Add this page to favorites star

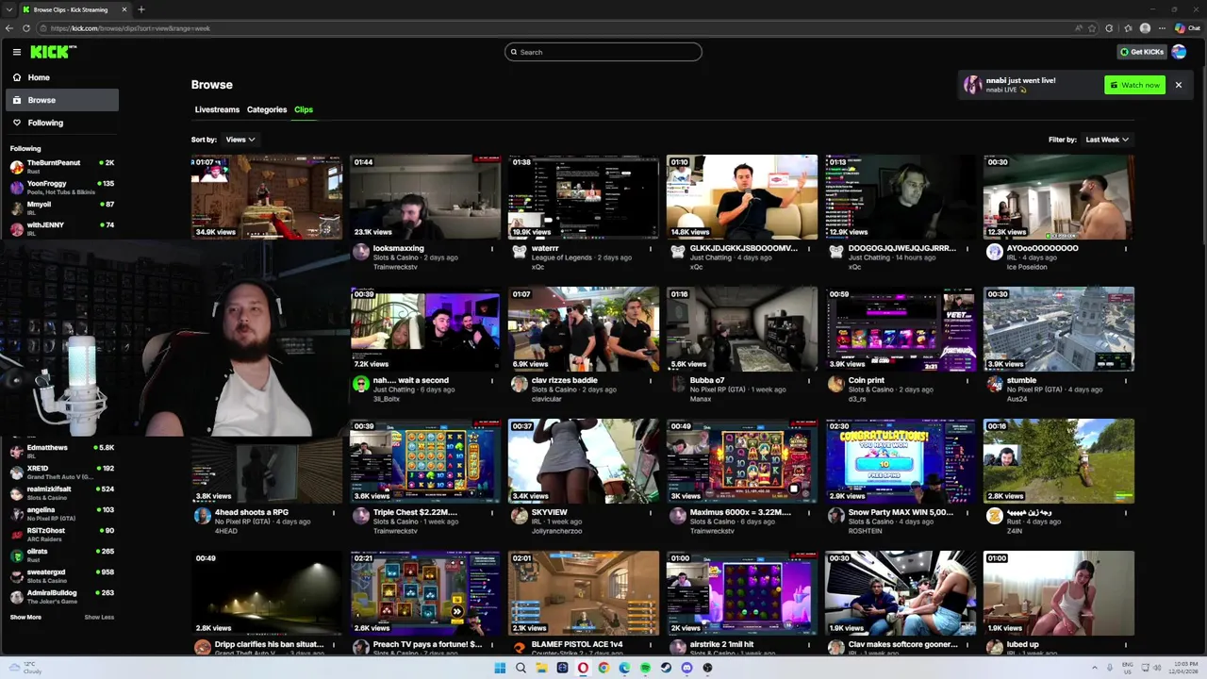click(1093, 28)
